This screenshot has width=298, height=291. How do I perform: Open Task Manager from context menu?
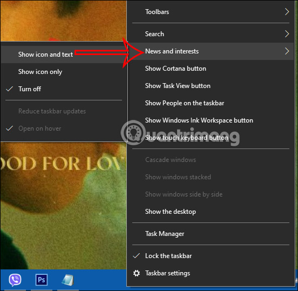[x=211, y=234]
